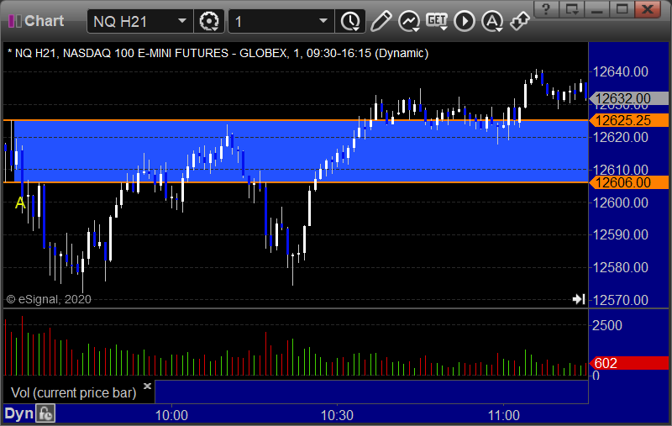Select the pencil drawing tool
Screen dimensions: 672x426
click(381, 21)
